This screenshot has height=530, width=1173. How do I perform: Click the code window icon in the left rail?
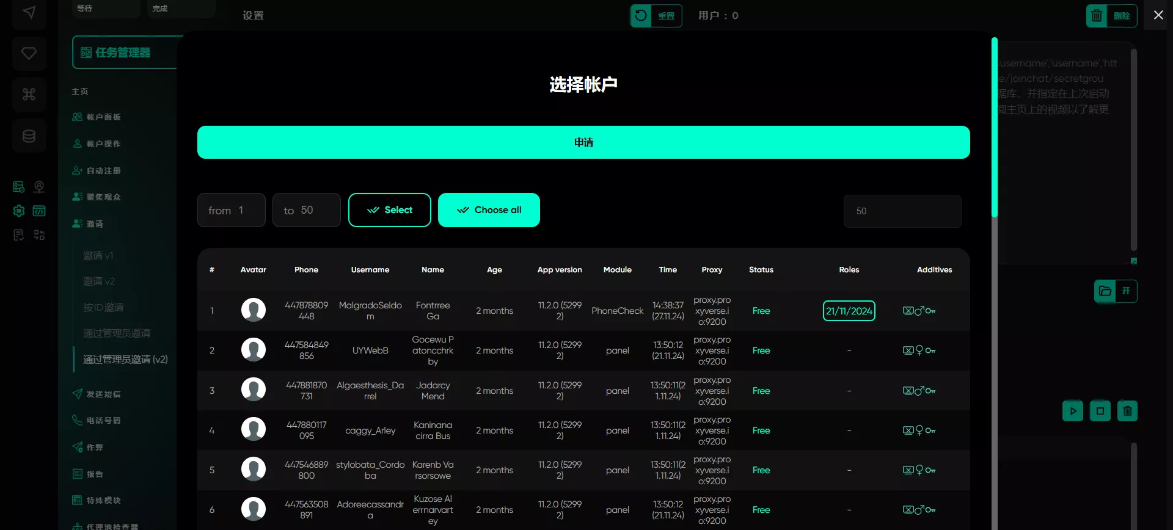[x=39, y=211]
